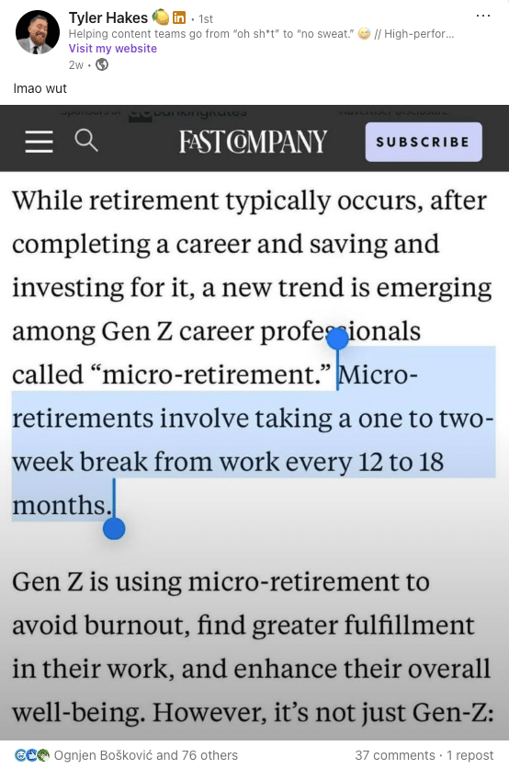Click the upper text selection handle

click(337, 339)
